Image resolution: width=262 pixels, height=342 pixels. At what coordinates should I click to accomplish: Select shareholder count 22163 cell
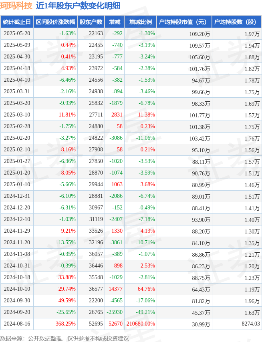click(91, 34)
